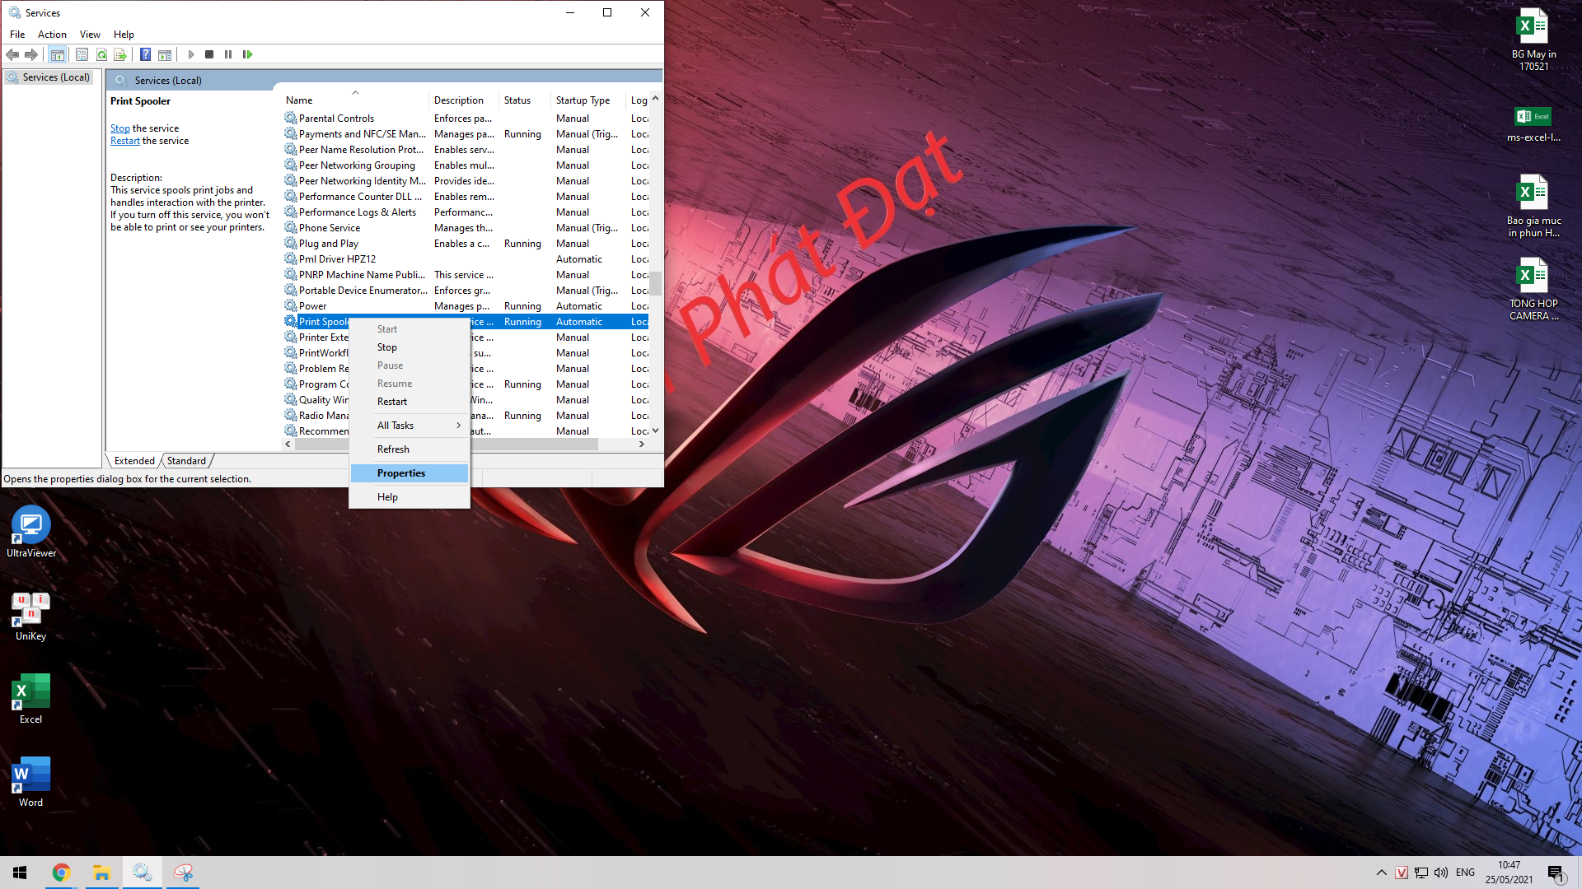Open the UltraViewer desktop shortcut
Screen dimensions: 1582x889
(31, 533)
